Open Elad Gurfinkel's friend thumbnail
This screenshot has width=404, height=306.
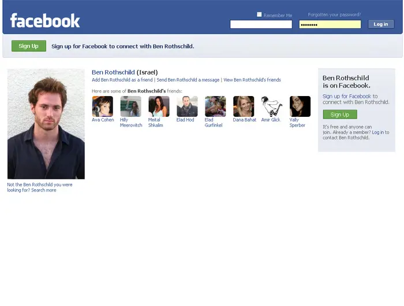click(x=215, y=106)
